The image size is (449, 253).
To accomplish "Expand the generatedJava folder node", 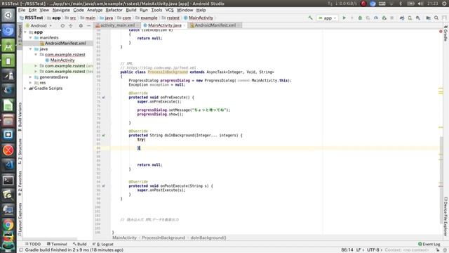I will (x=30, y=77).
